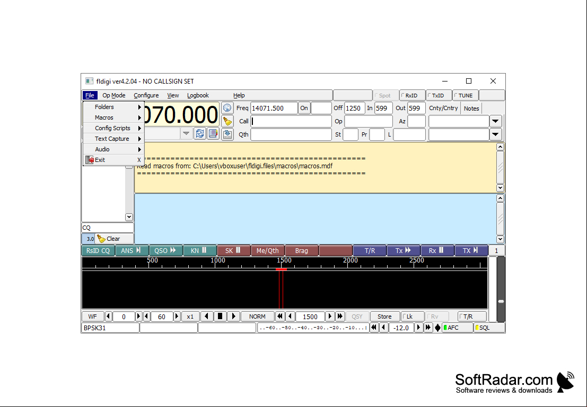Click the globe QRZ lookup icon
Viewport: 587px width, 407px height.
coord(227,108)
